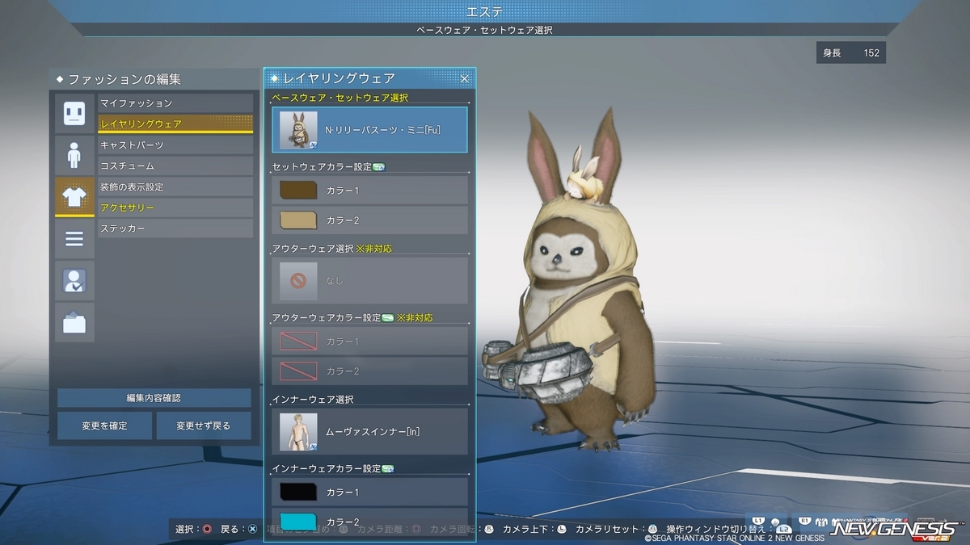The image size is (970, 545).
Task: Select N-リリーパスーツ・ミニ[Fu] setwear item
Action: [369, 130]
